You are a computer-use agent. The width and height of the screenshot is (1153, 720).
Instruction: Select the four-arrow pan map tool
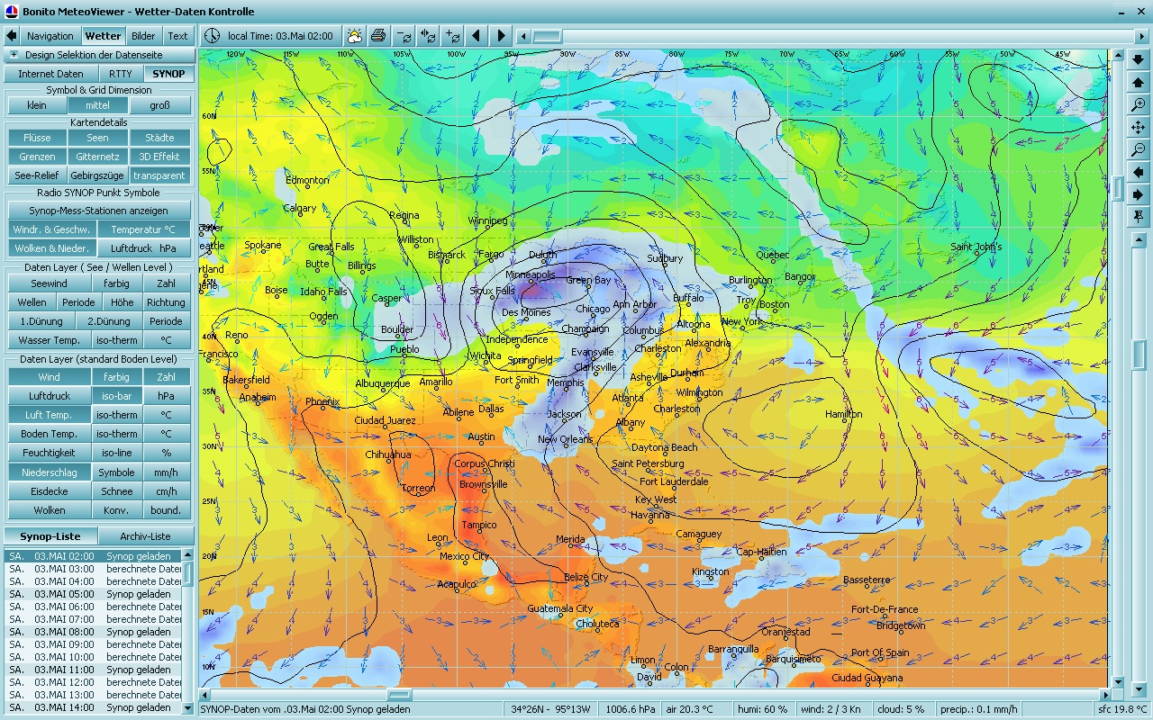pyautogui.click(x=1139, y=128)
